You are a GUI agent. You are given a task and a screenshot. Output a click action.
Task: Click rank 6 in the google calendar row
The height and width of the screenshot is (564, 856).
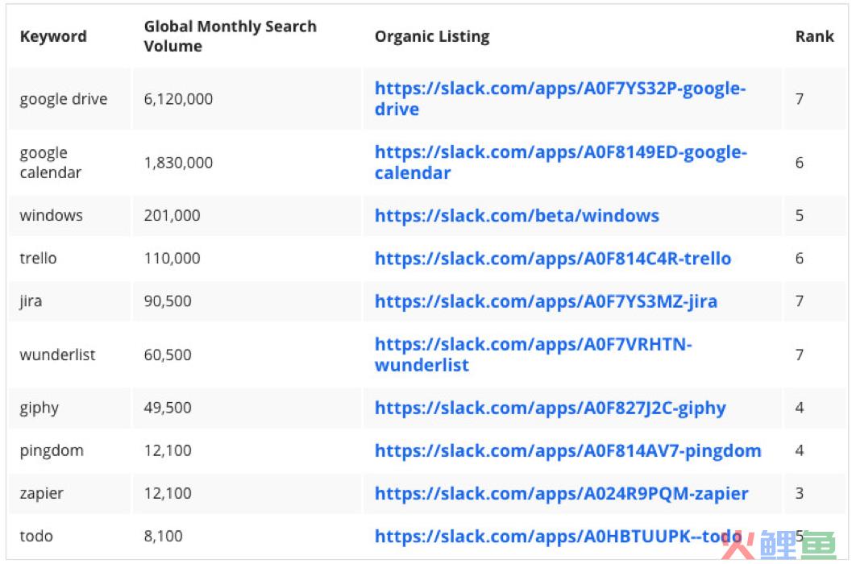800,163
